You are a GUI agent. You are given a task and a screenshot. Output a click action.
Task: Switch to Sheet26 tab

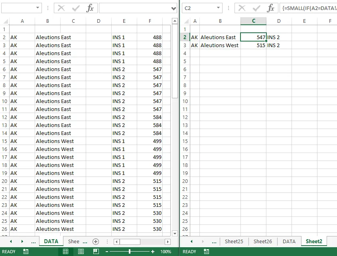click(263, 241)
